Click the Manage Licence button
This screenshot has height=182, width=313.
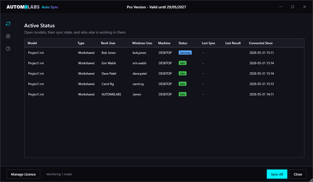pos(23,174)
